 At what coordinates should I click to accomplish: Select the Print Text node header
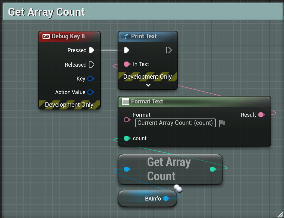pos(148,36)
